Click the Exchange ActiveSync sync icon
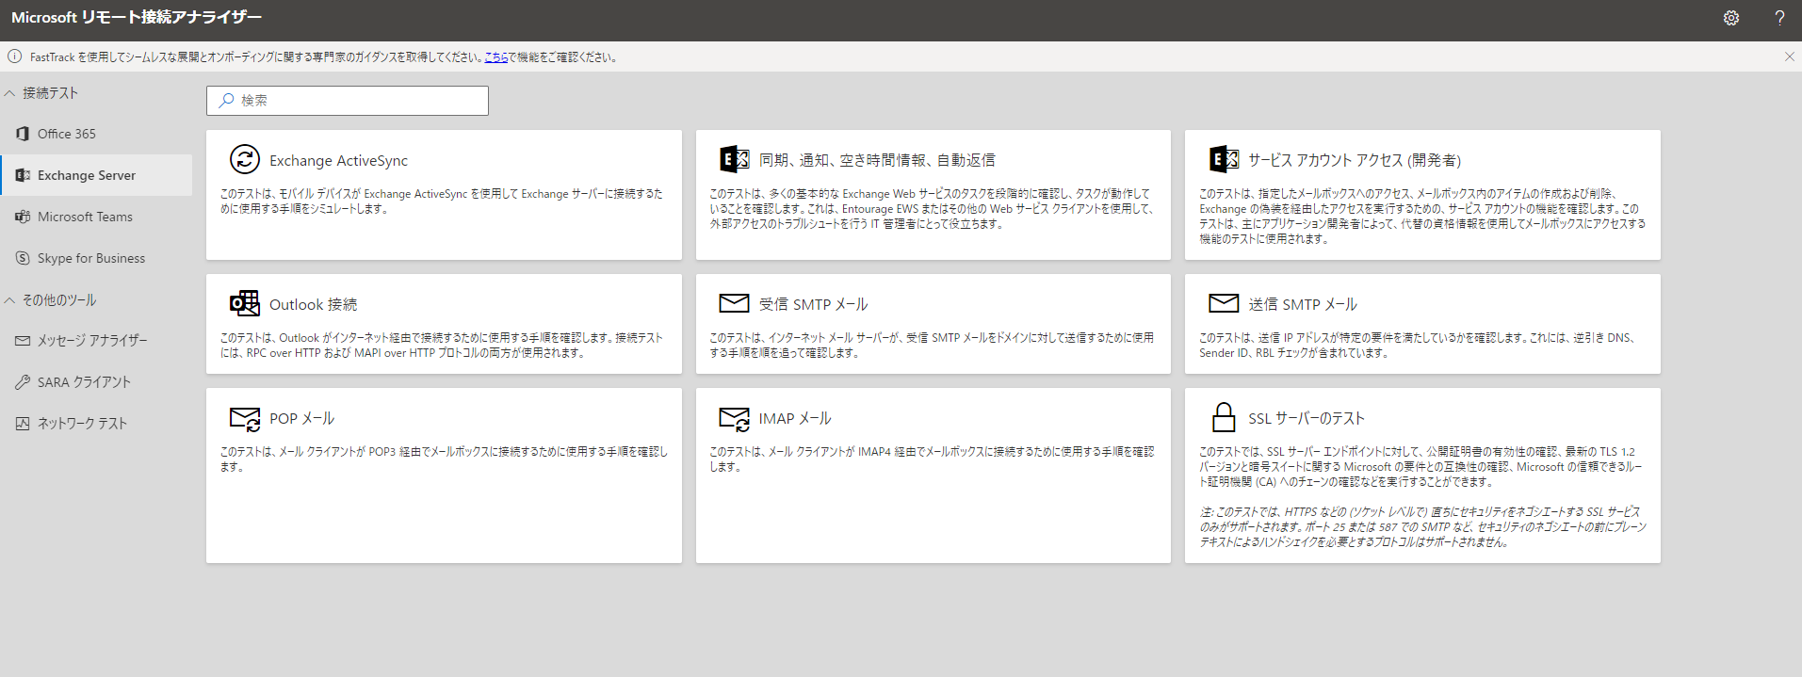The height and width of the screenshot is (677, 1802). point(245,159)
